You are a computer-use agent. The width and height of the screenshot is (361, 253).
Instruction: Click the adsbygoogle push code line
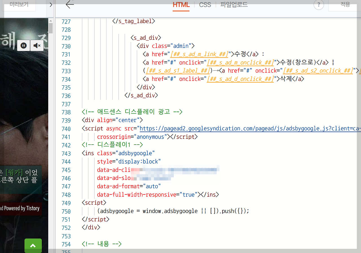(173, 211)
